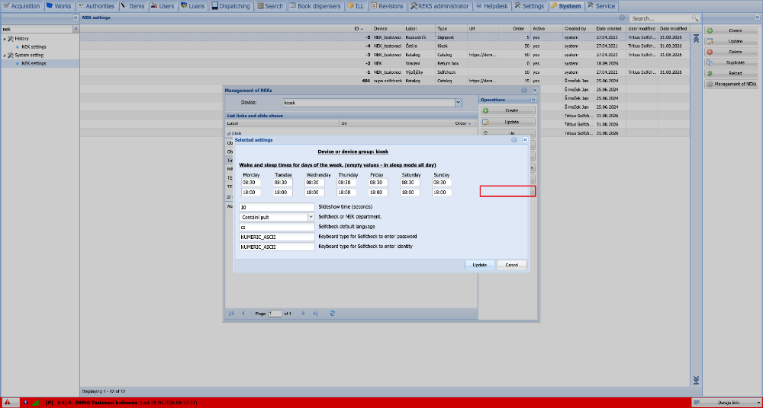Image resolution: width=763 pixels, height=408 pixels.
Task: Edit Wednesday wake time field
Action: (314, 183)
